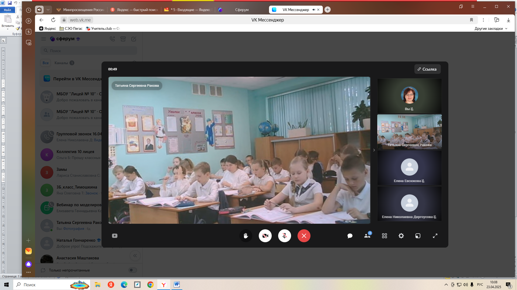The height and width of the screenshot is (290, 517).
Task: Compose a new message in Сферум
Action: coord(134,39)
